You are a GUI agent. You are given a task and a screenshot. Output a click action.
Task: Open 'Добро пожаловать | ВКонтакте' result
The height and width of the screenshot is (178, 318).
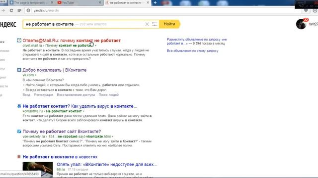pyautogui.click(x=54, y=70)
